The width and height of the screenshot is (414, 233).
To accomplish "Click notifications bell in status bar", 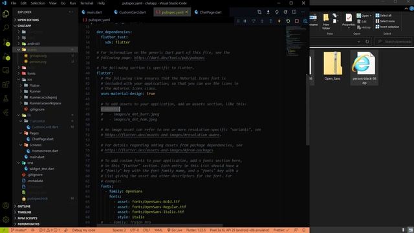I will (304, 230).
